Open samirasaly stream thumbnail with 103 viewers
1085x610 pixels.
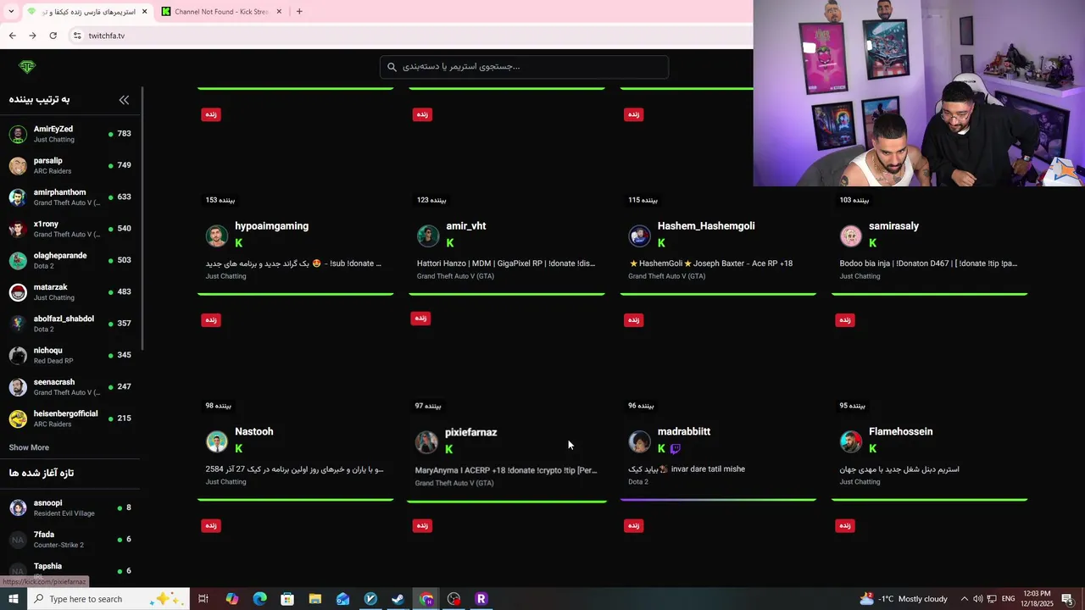pyautogui.click(x=930, y=155)
